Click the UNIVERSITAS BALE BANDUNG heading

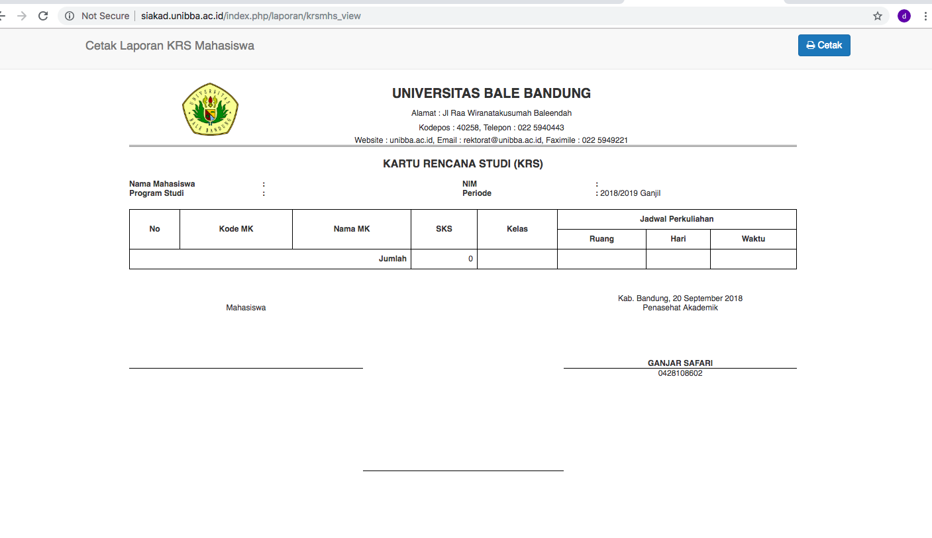(492, 93)
